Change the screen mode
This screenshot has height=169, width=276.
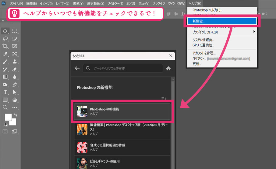click(14, 131)
